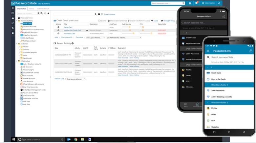Click the search magnifier in tree search box
The height and width of the screenshot is (143, 256).
point(38,13)
